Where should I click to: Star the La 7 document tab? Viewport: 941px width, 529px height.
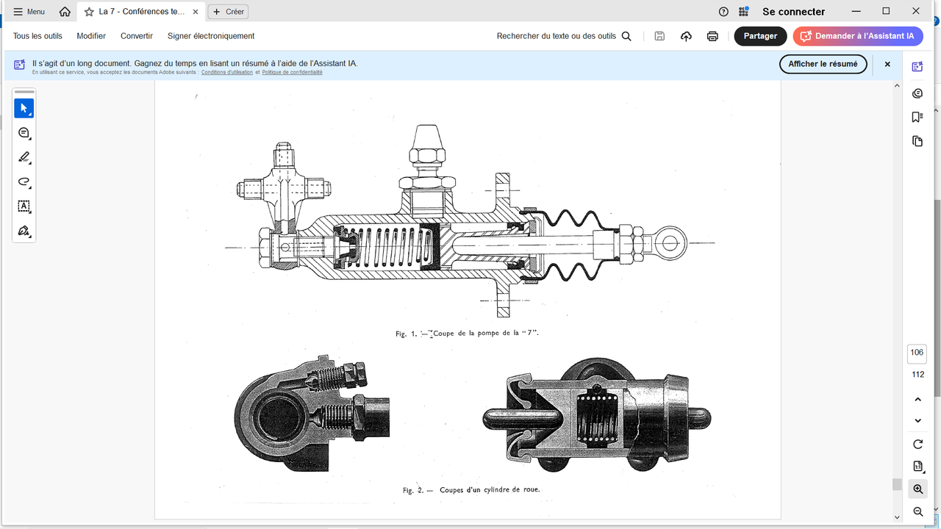[x=89, y=12]
